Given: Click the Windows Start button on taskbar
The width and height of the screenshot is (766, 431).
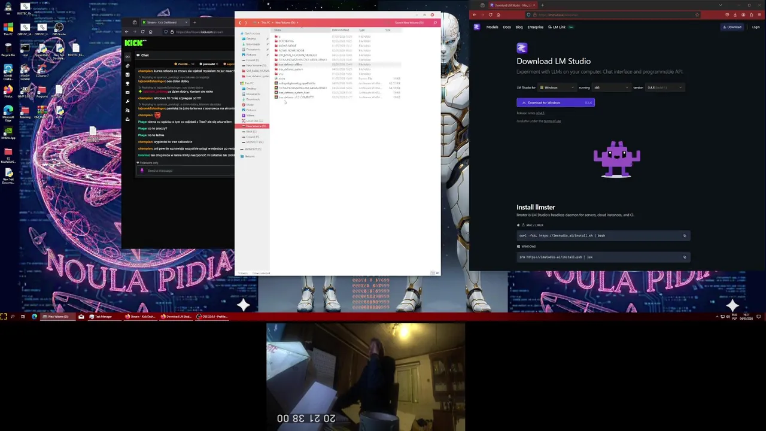Looking at the screenshot, I should [4, 316].
